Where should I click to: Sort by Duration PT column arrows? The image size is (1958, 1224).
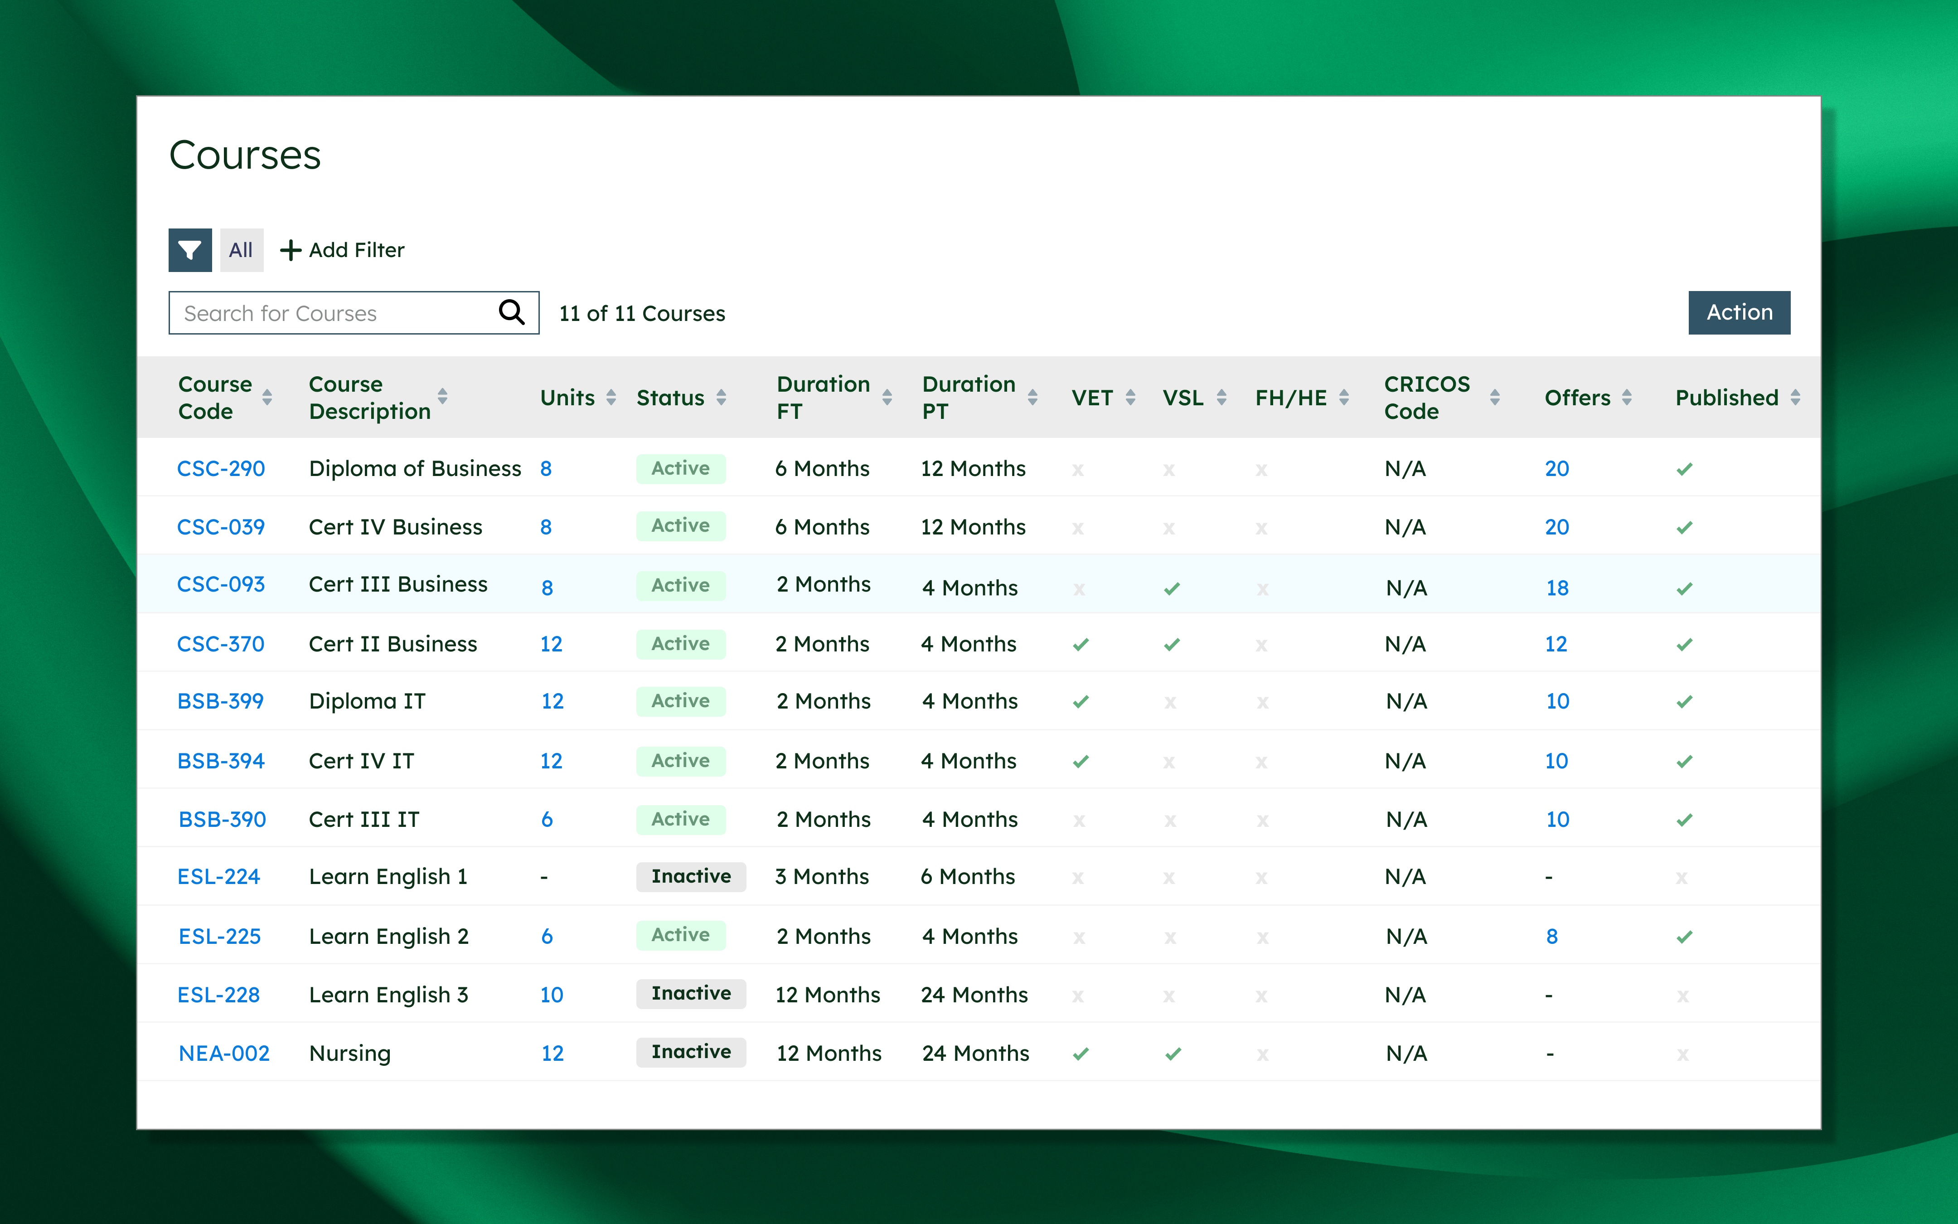(x=1032, y=398)
